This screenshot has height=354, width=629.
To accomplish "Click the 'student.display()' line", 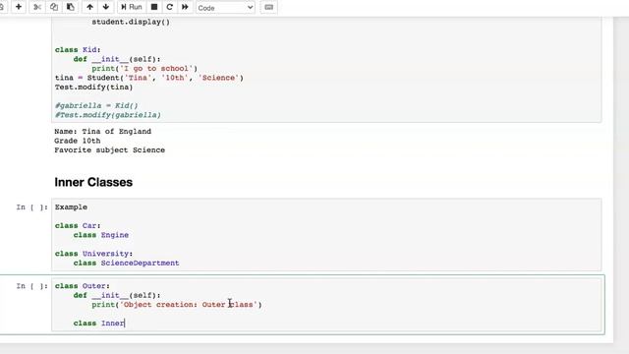I will [x=131, y=22].
